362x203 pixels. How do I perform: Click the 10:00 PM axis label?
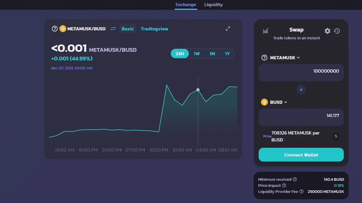pyautogui.click(x=159, y=150)
